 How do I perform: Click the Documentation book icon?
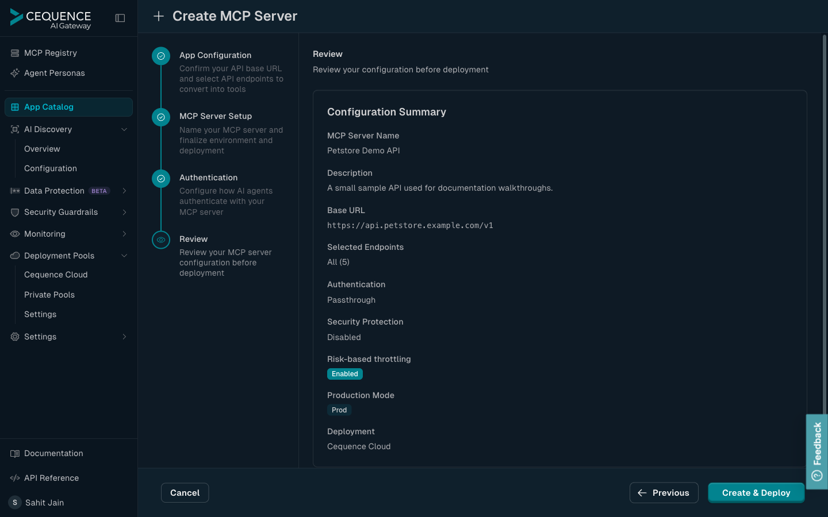click(x=15, y=453)
